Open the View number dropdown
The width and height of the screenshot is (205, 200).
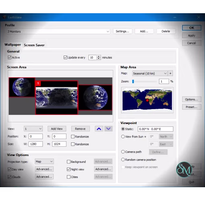pyautogui.click(x=33, y=129)
